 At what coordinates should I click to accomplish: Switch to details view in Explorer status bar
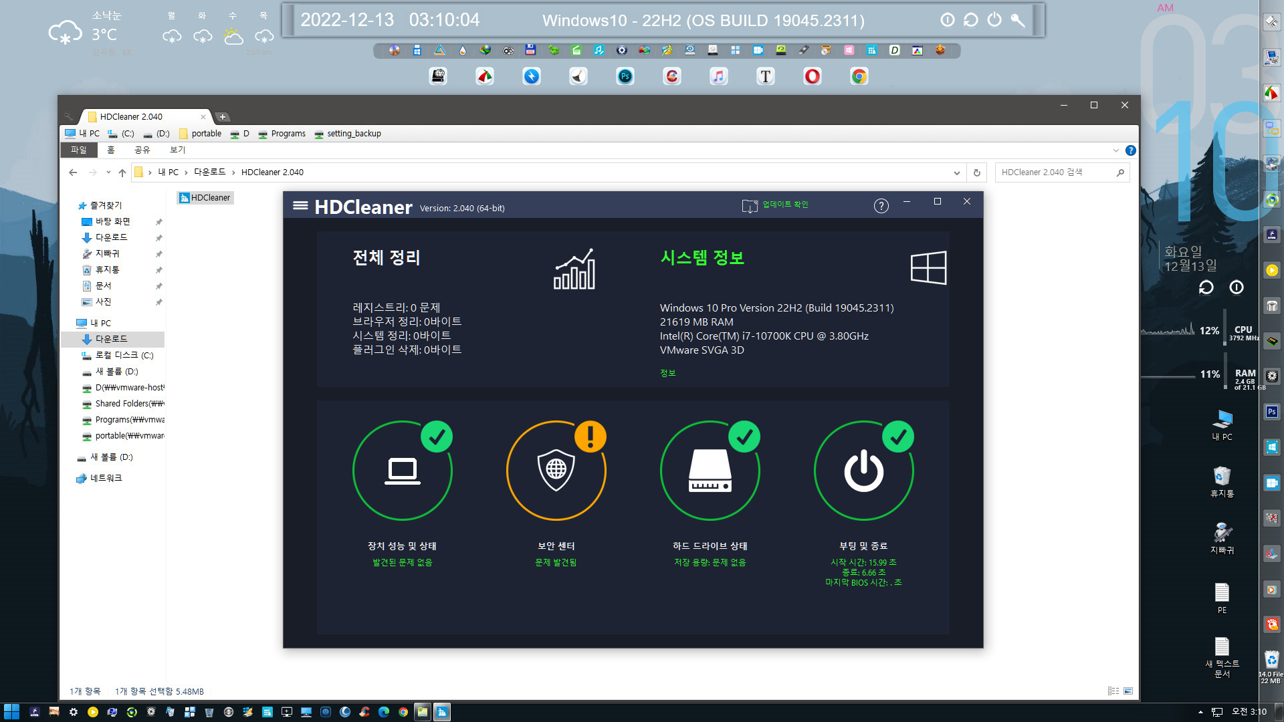pyautogui.click(x=1113, y=691)
